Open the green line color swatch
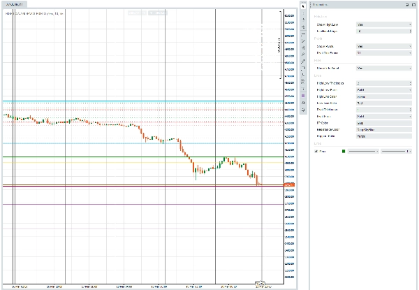This screenshot has height=290, width=419. coord(344,151)
